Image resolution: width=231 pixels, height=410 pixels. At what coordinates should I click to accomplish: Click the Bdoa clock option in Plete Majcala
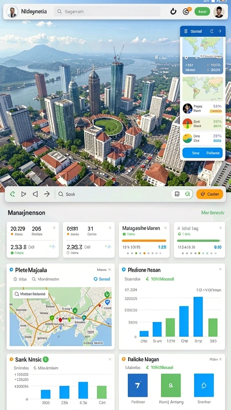[x=20, y=279]
